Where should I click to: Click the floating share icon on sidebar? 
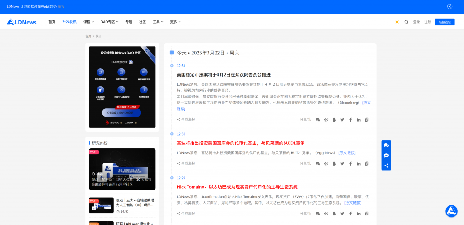(386, 166)
